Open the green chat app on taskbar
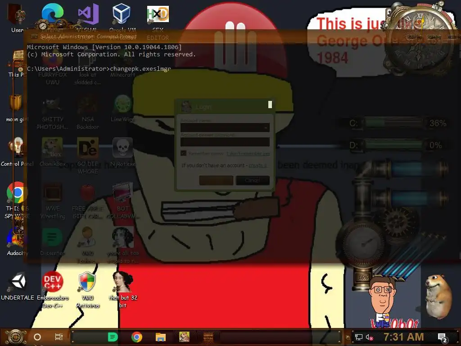This screenshot has width=461, height=346. [x=113, y=337]
